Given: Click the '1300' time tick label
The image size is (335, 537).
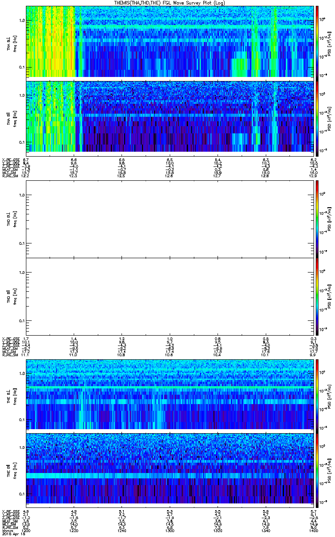Looking at the screenshot, I should (170, 530).
